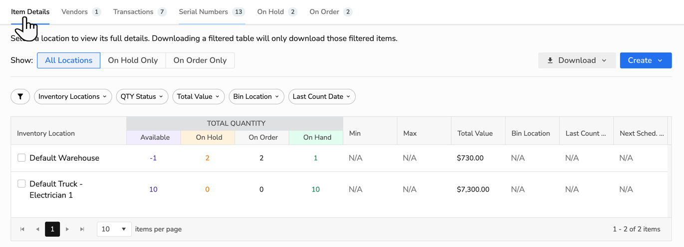The width and height of the screenshot is (684, 247).
Task: Go to previous page pager arrow
Action: (x=37, y=229)
